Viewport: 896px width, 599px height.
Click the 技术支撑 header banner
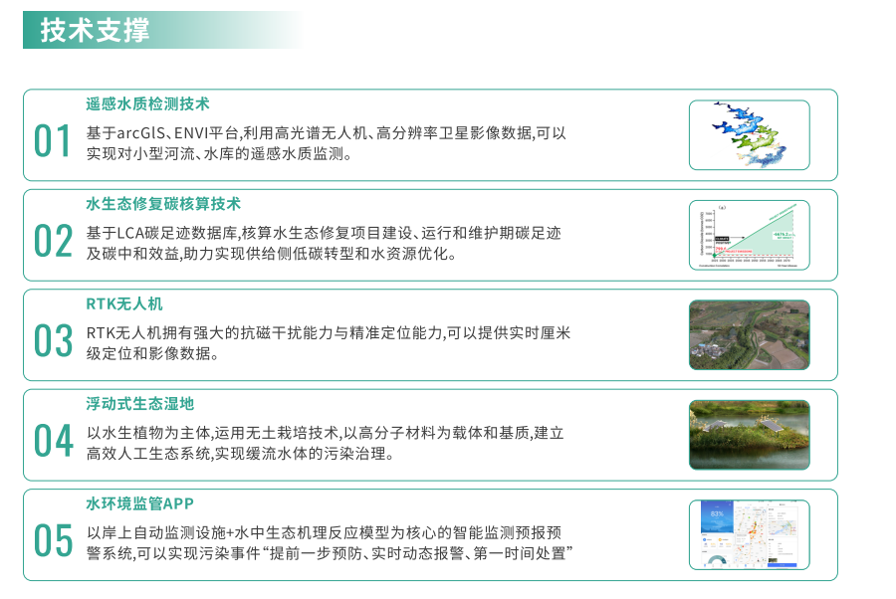pos(96,31)
